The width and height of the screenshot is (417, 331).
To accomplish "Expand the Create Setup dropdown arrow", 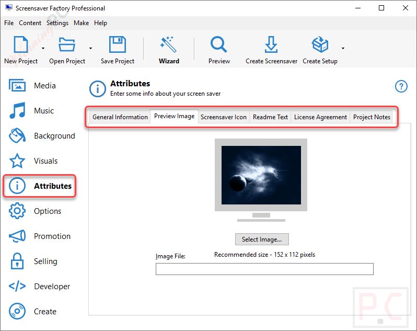I will pyautogui.click(x=343, y=49).
